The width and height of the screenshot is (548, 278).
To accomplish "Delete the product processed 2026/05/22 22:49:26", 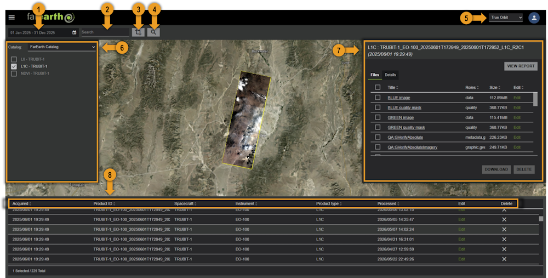I will pos(504,259).
